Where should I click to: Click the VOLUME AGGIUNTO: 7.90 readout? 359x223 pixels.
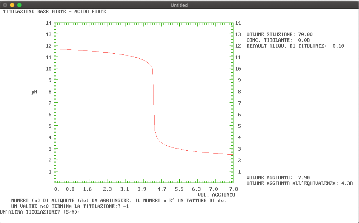pos(278,178)
